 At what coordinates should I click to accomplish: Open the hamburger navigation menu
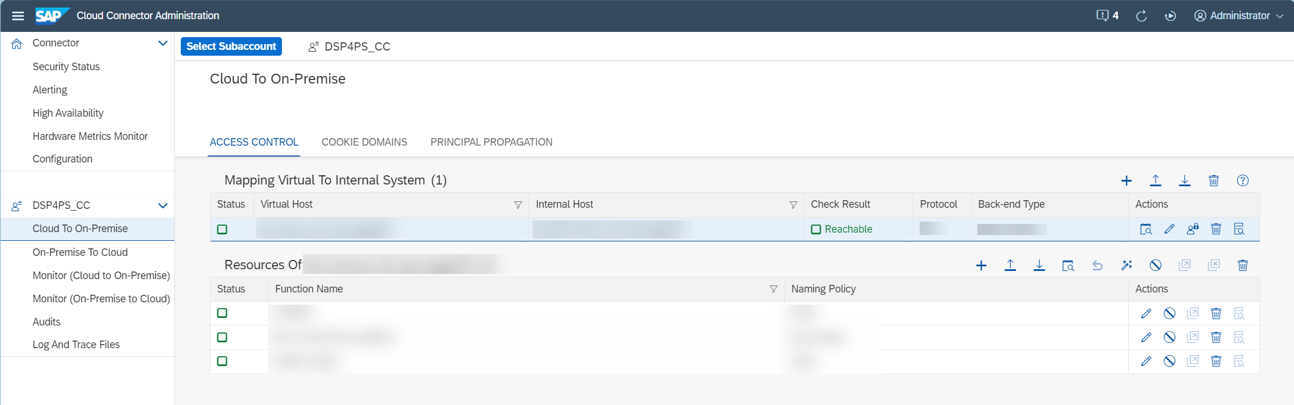(x=18, y=16)
